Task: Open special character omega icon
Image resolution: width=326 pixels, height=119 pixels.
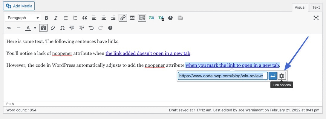Action: click(62, 28)
